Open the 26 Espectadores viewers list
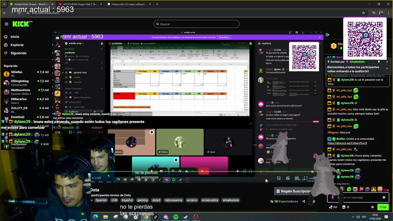This screenshot has width=393, height=221. click(284, 201)
